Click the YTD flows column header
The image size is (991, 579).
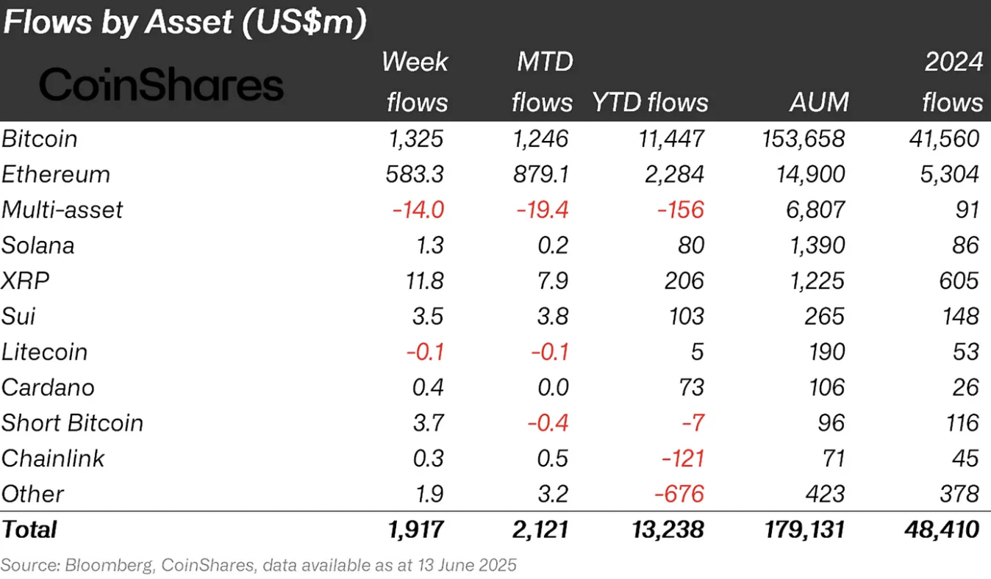click(650, 102)
